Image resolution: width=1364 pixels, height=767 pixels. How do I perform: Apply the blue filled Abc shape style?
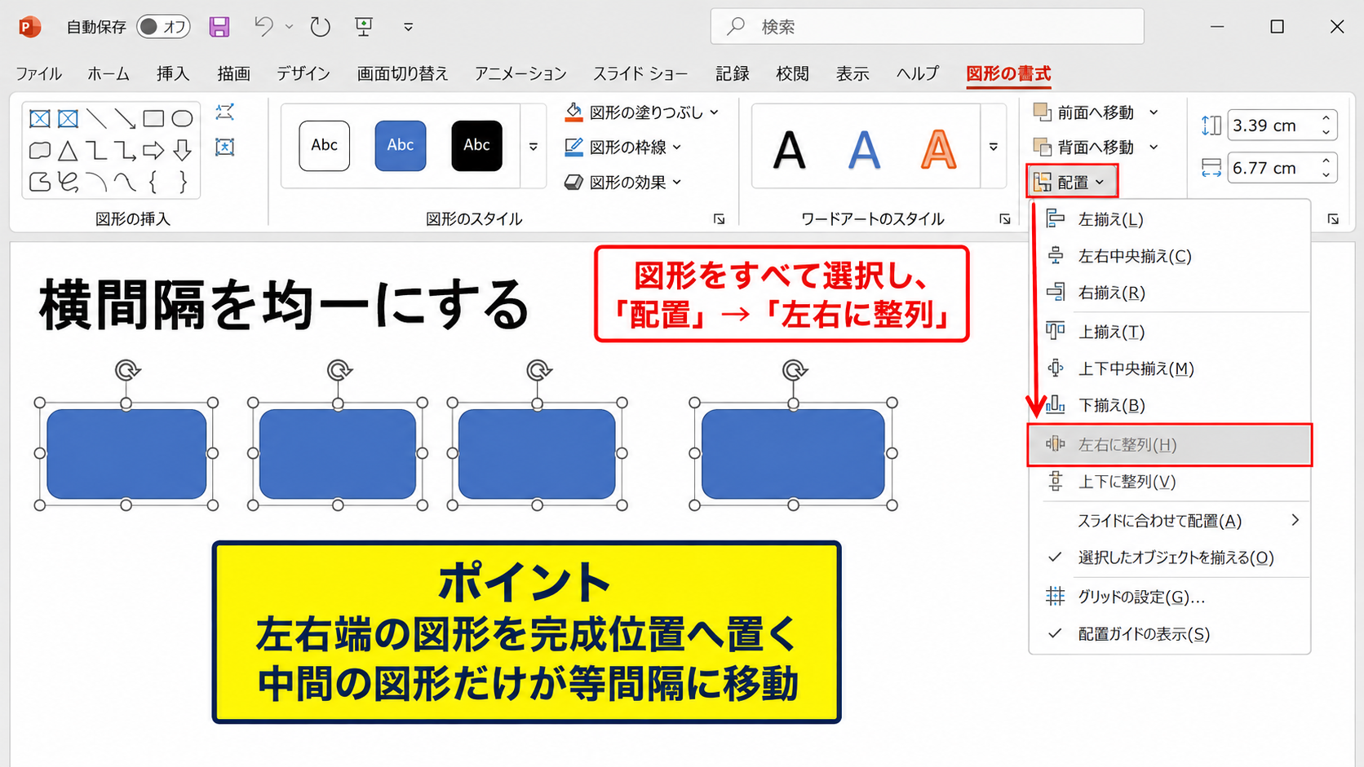pyautogui.click(x=401, y=146)
